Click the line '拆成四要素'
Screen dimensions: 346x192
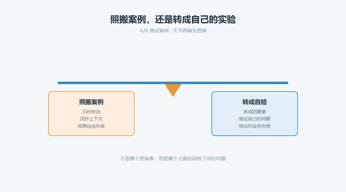(x=254, y=112)
